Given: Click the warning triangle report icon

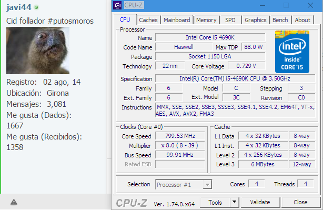Looking at the screenshot, I should pyautogui.click(x=14, y=202).
